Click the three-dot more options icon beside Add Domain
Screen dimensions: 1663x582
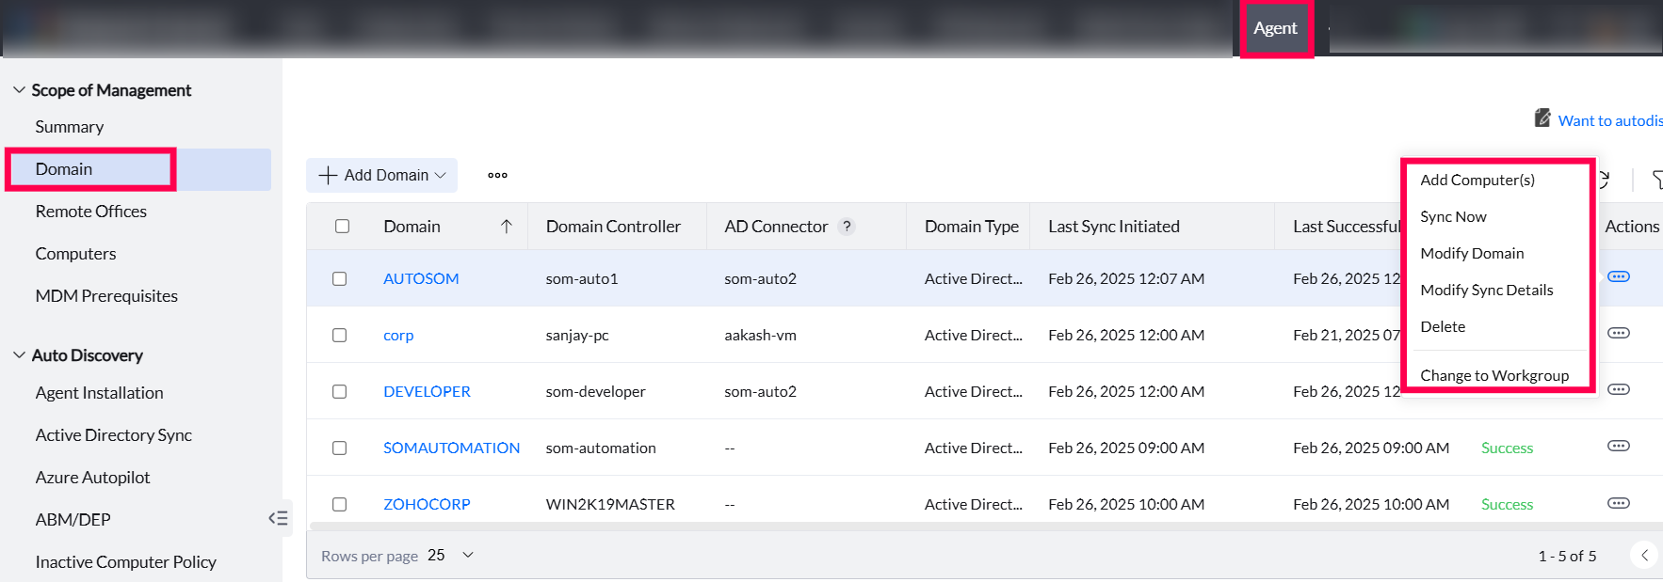coord(497,175)
